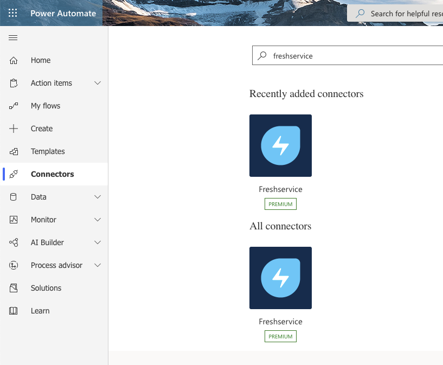Click the Home house icon
The image size is (443, 365).
(13, 60)
